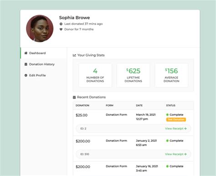Select the Edit Profile menu item
Viewport: 216px width, 176px height.
coord(43,75)
